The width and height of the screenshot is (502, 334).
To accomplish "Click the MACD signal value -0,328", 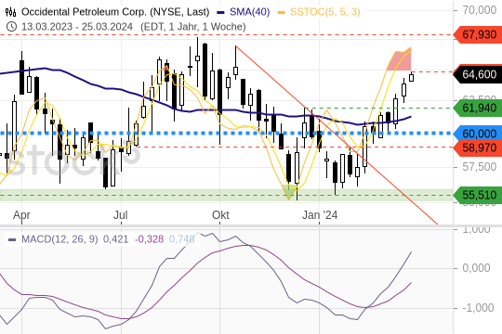I will pos(149,239).
